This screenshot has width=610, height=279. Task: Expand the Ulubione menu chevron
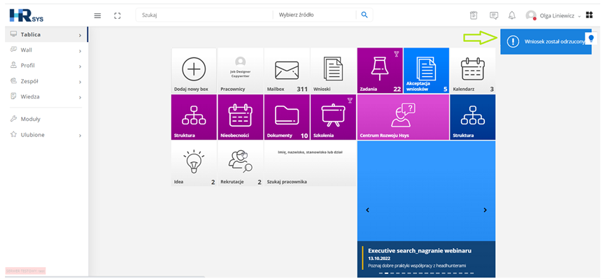(x=80, y=136)
